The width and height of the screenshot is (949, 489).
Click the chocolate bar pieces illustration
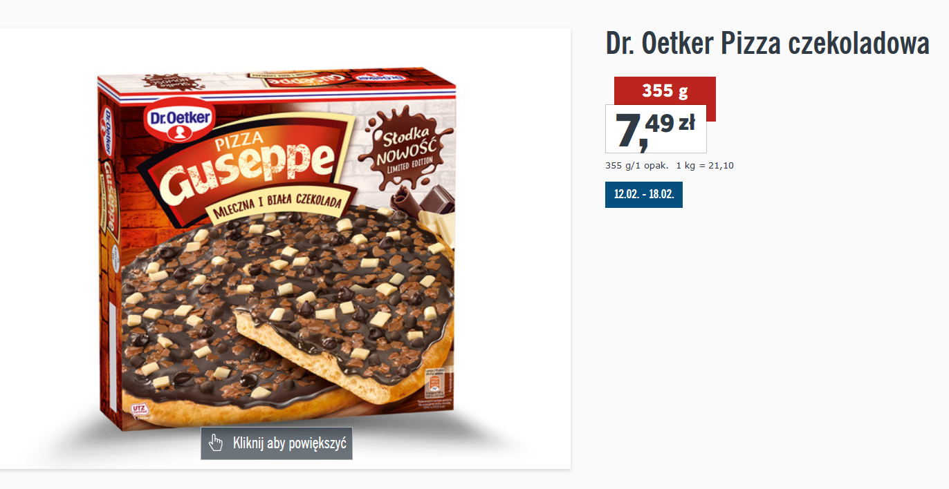click(423, 201)
